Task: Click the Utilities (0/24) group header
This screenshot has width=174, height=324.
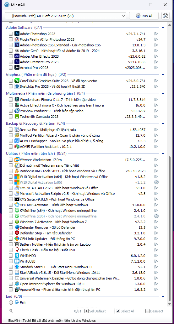Action: pyautogui.click(x=36, y=154)
